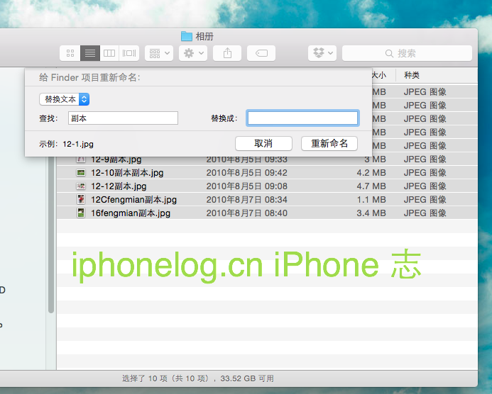The width and height of the screenshot is (492, 394).
Task: Click date 2010年8月7日 08:40
Action: [246, 213]
